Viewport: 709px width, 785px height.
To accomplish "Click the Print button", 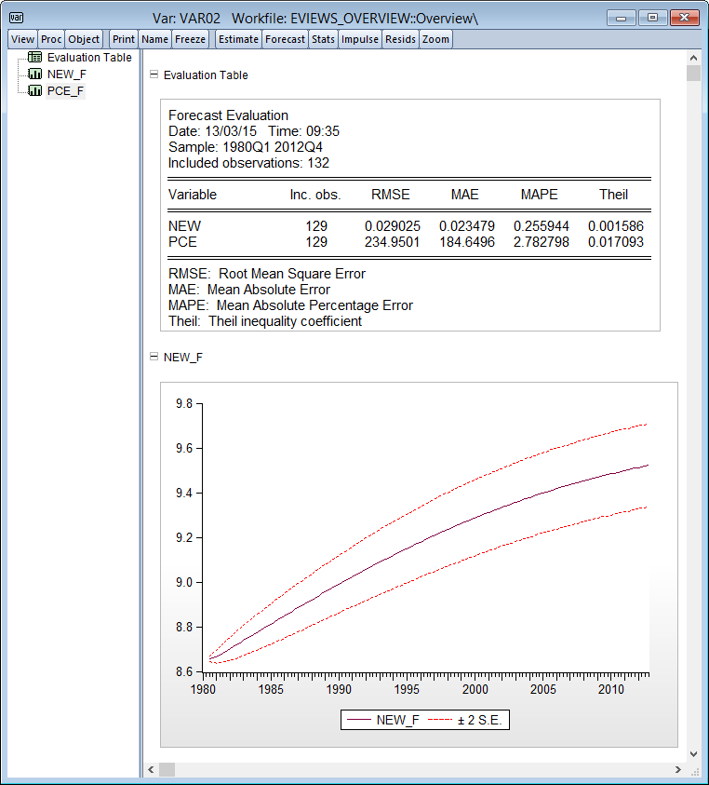I will [124, 39].
